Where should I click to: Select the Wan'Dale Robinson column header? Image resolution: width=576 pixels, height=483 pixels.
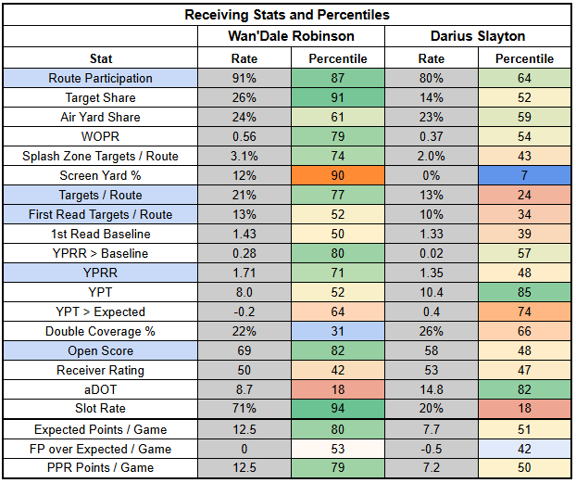[x=292, y=36]
